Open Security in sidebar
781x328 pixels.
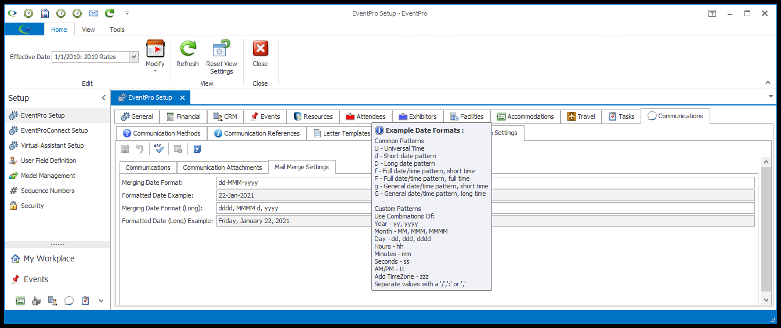[x=57, y=206]
